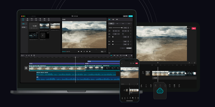The height and width of the screenshot is (107, 215).
Task: Switch to the second tab in properties panel
Action: (113, 20)
